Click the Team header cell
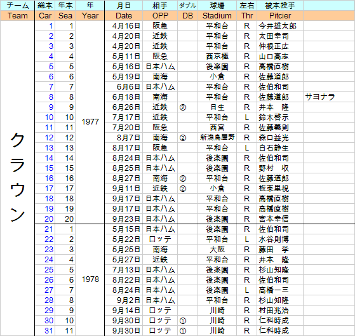Image resolution: width=355 pixels, height=336 pixels. 17,16
